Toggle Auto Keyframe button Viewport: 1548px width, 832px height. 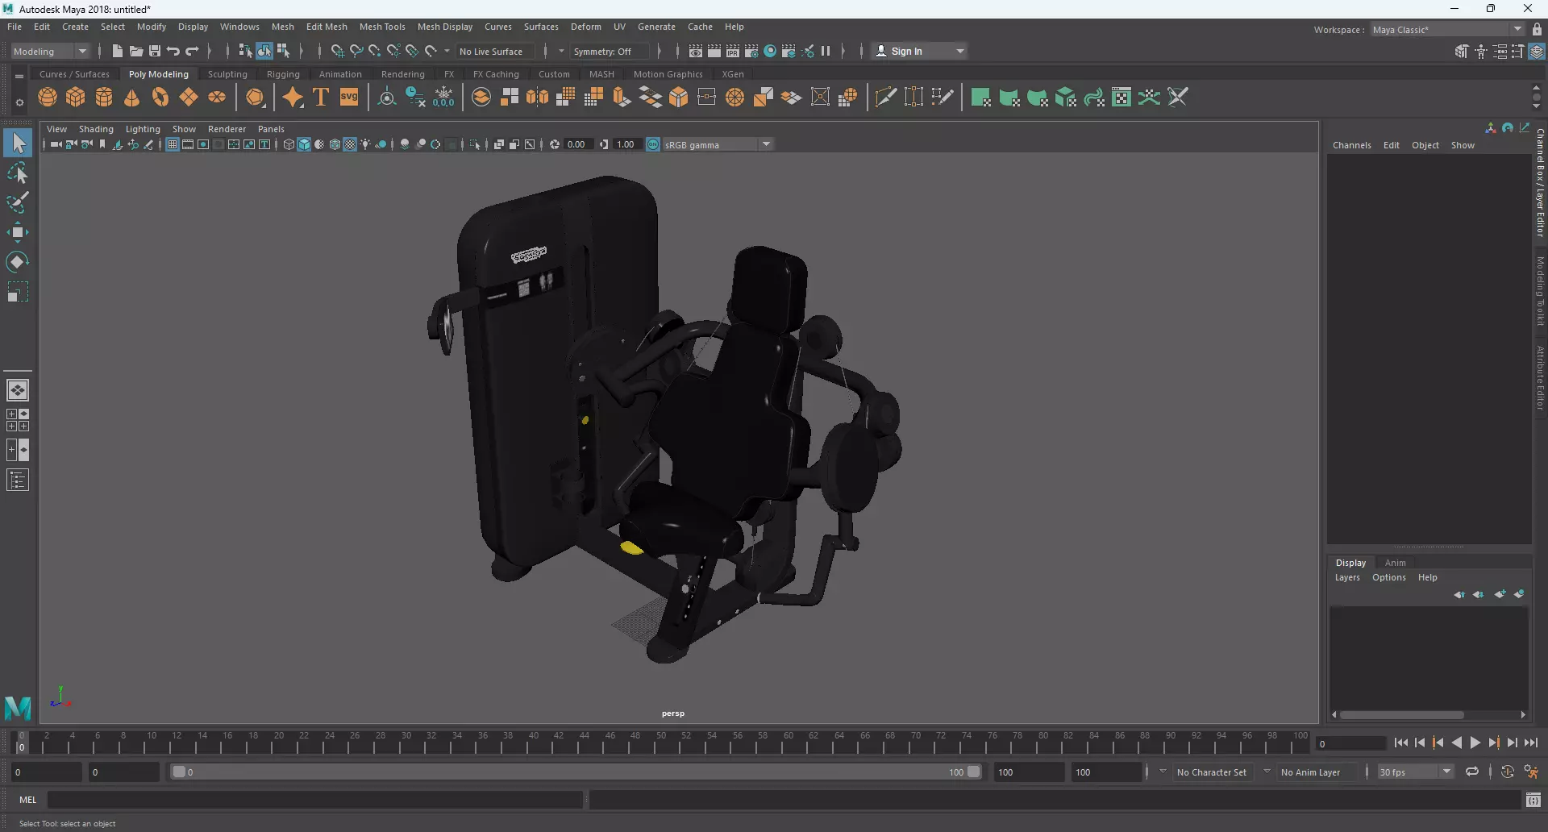coord(1507,772)
